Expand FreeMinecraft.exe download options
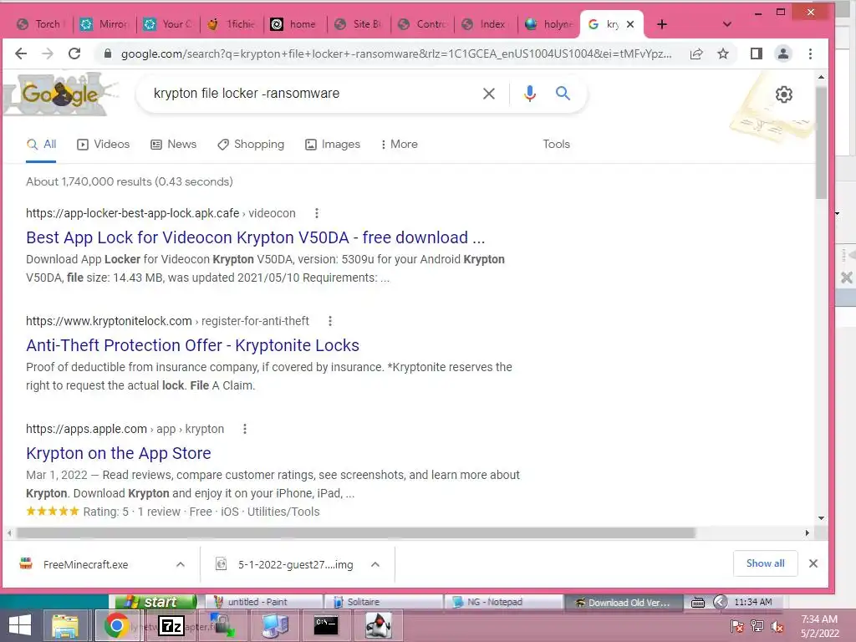Viewport: 856px width, 642px height. (181, 564)
